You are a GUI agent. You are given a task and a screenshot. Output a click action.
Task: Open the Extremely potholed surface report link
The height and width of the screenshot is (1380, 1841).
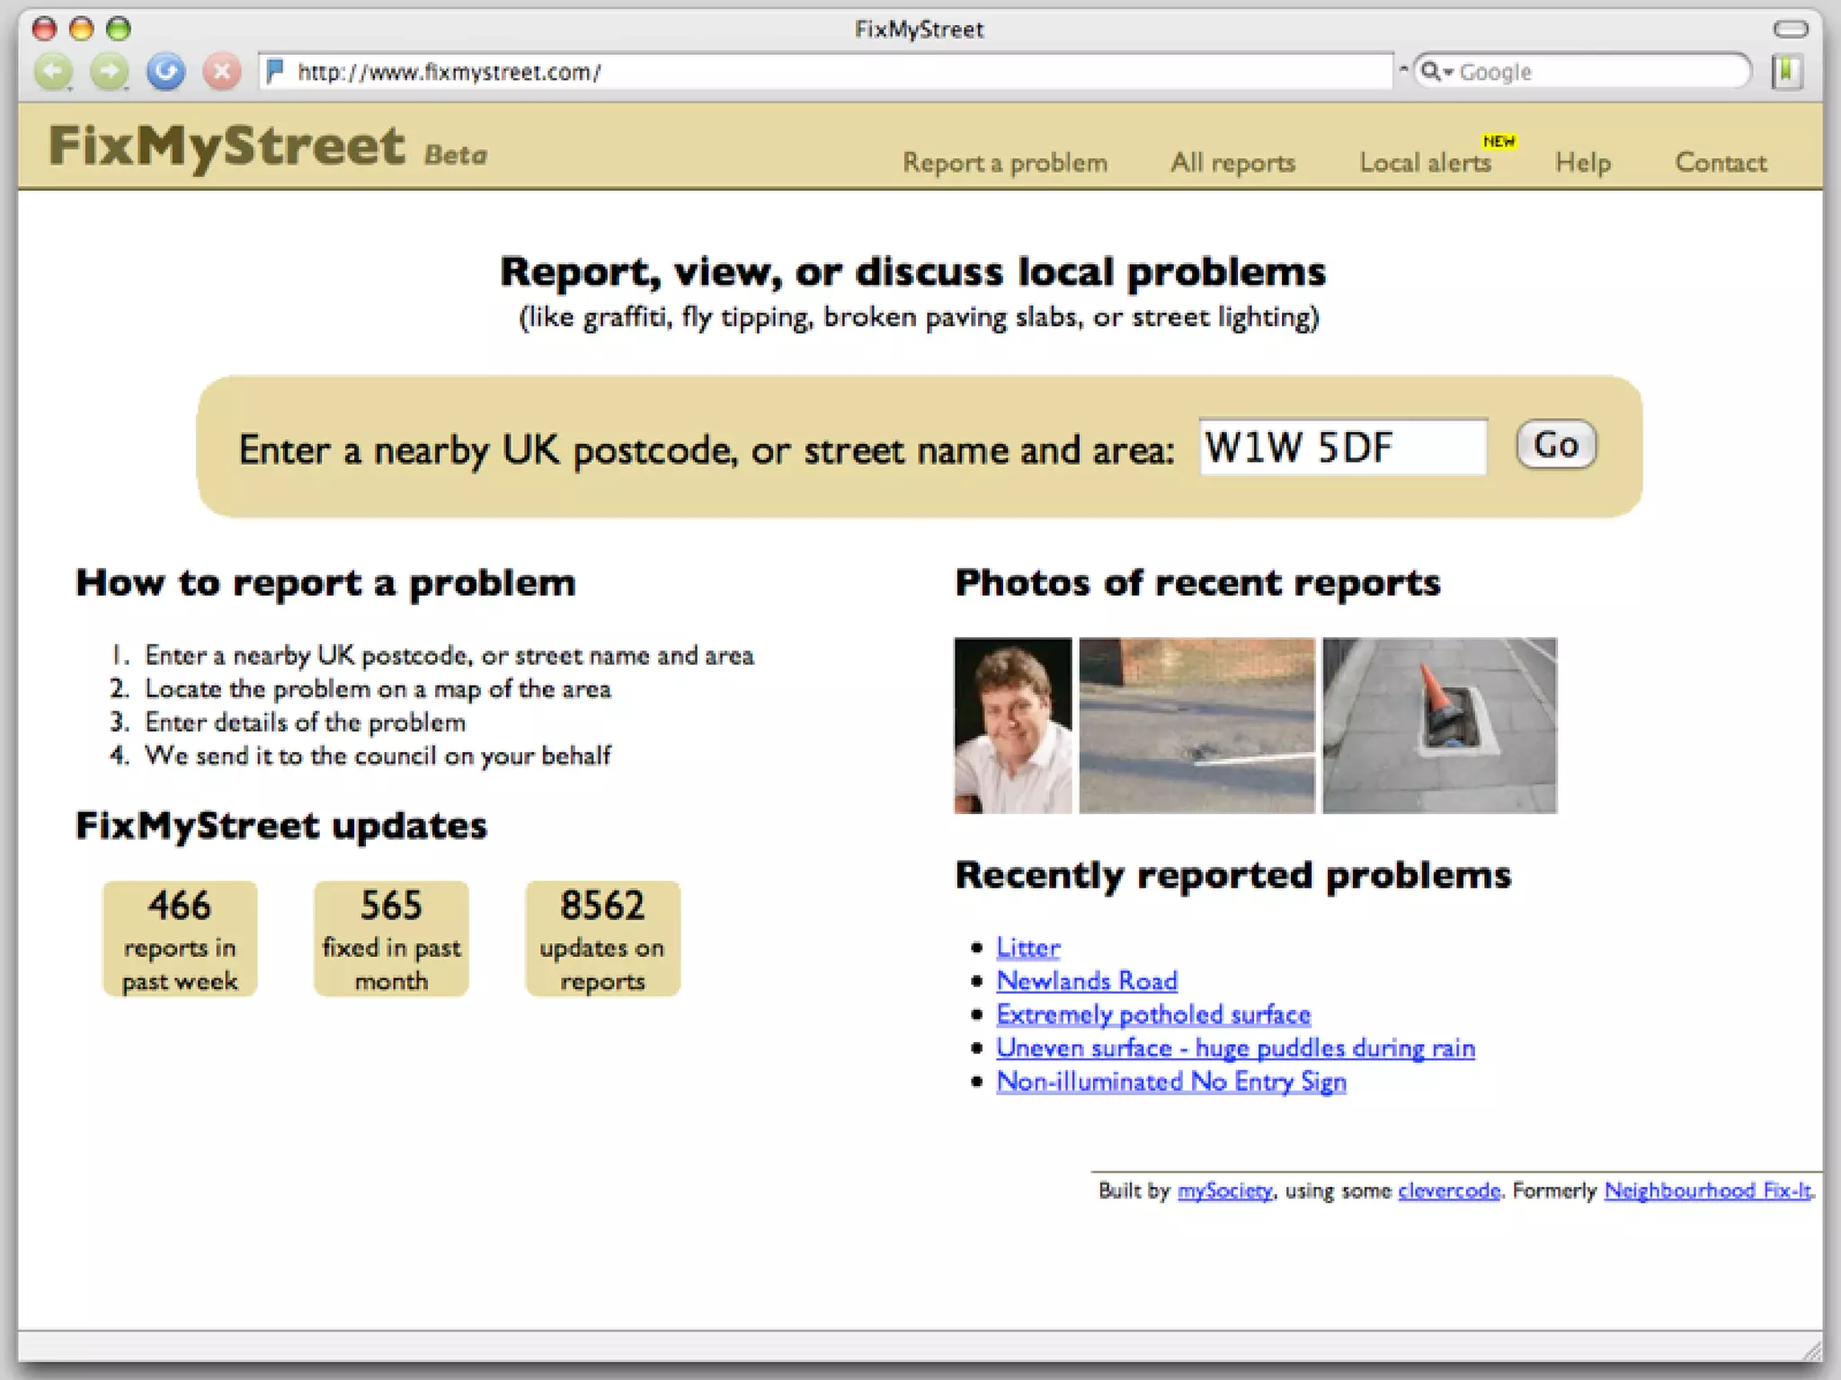tap(1153, 1014)
